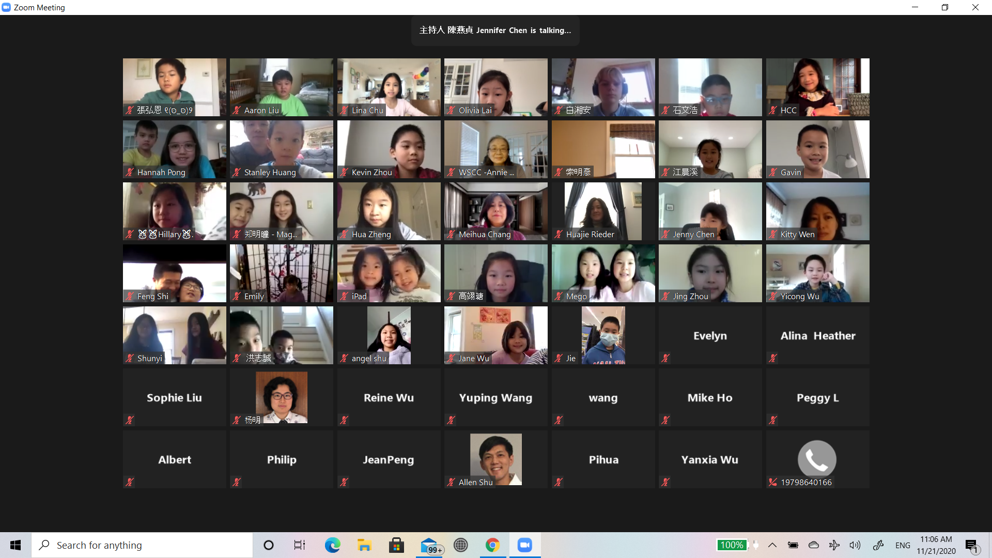Image resolution: width=992 pixels, height=558 pixels.
Task: Show hidden system tray icons
Action: pyautogui.click(x=772, y=545)
